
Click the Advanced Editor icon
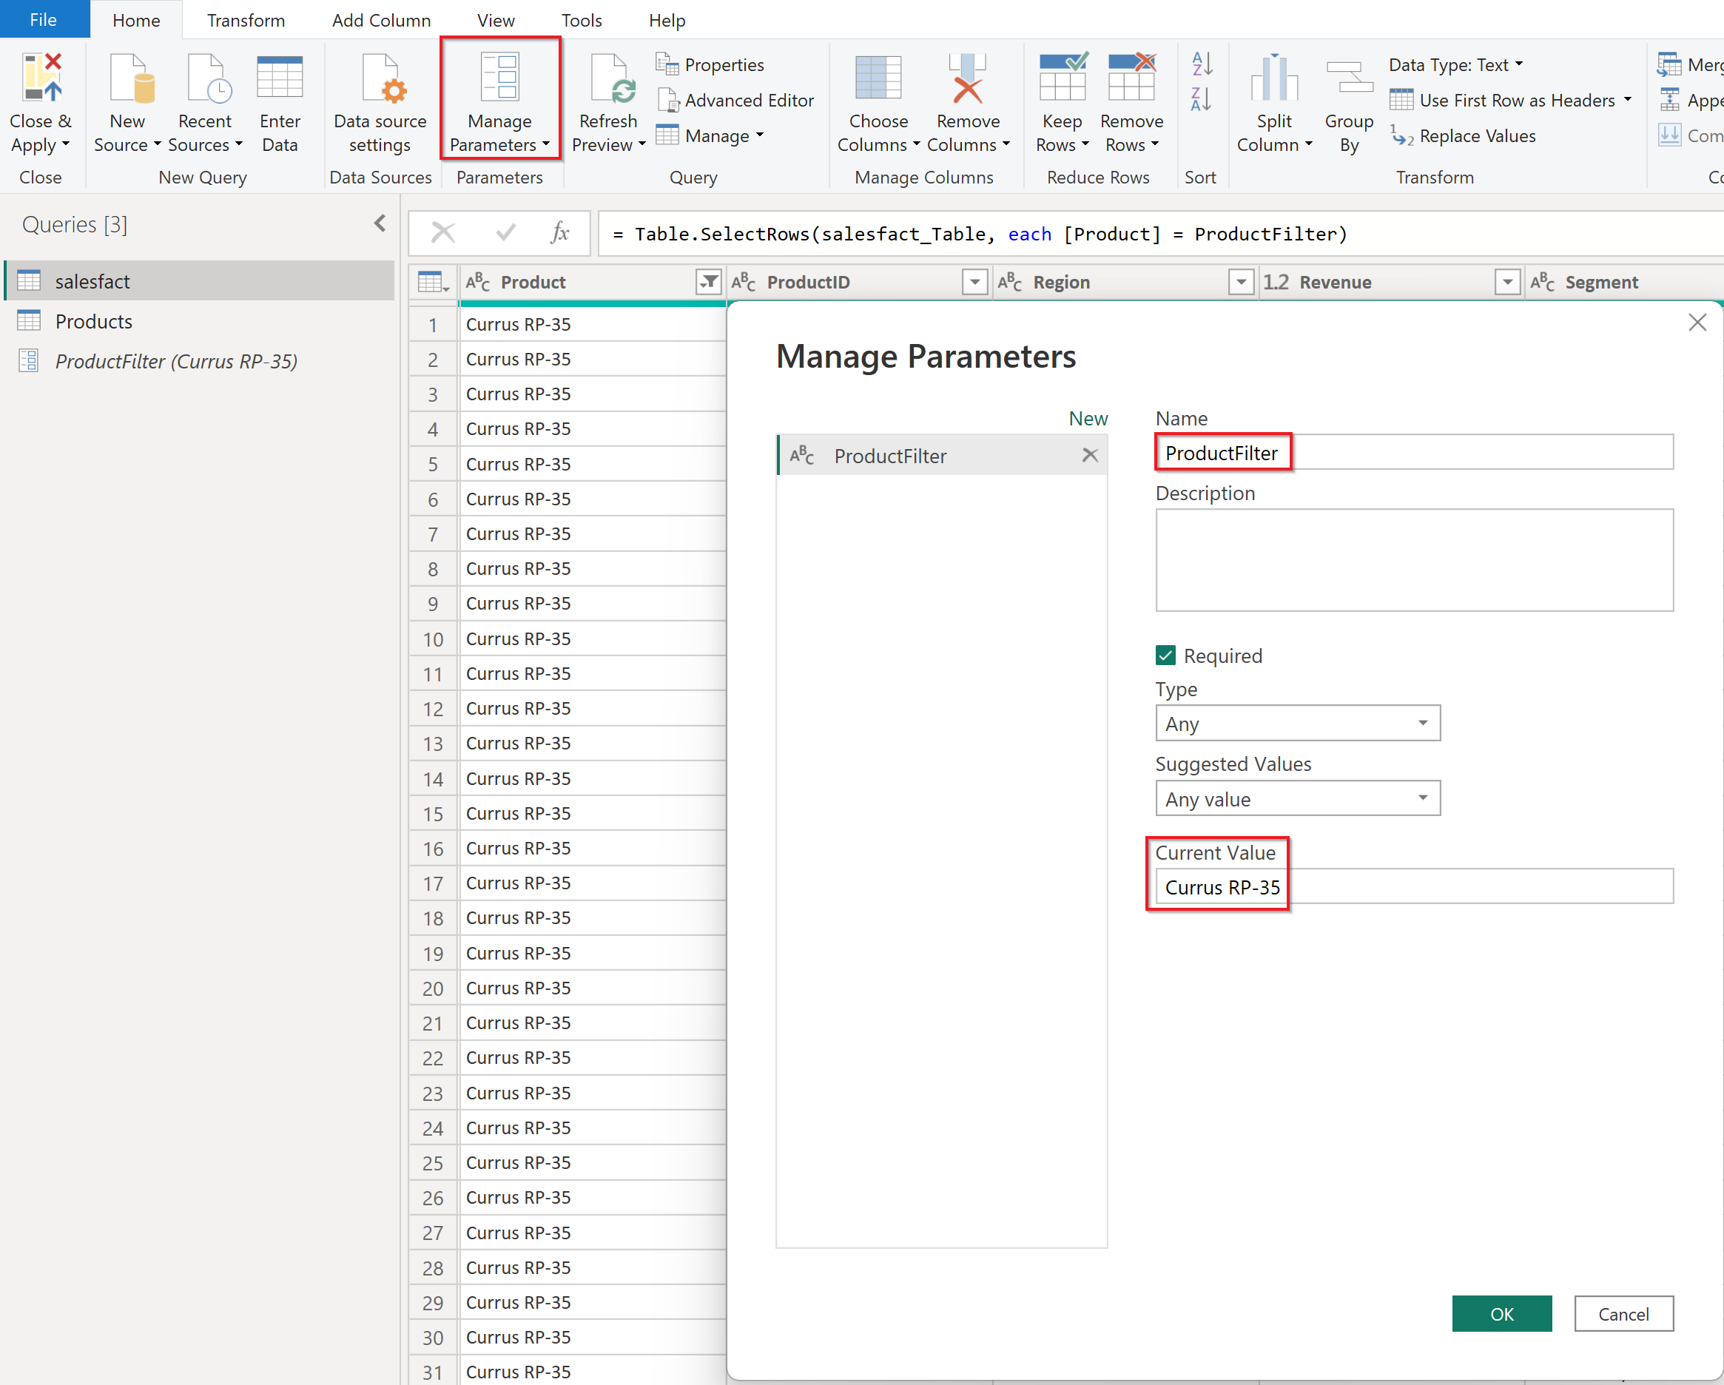point(667,100)
